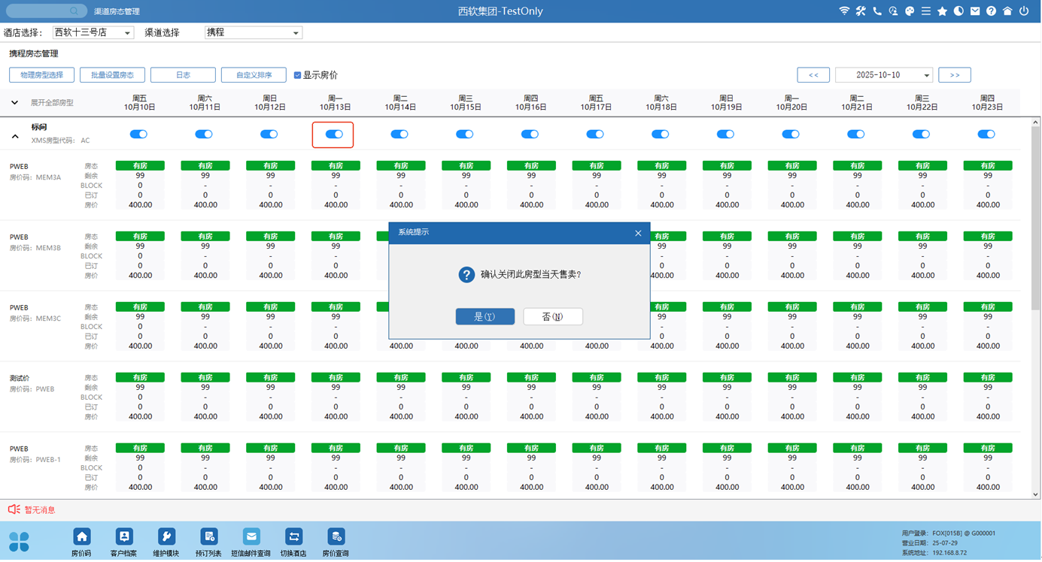The image size is (1042, 562).
Task: Open the 预订列表 icon
Action: (x=208, y=536)
